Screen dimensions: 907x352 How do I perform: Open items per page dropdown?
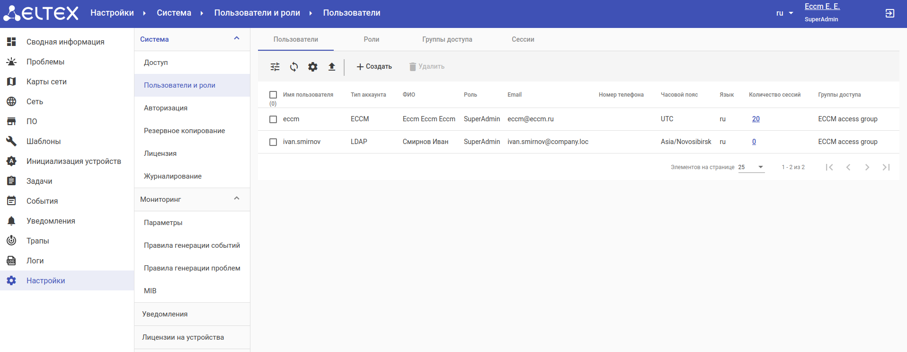pos(751,167)
